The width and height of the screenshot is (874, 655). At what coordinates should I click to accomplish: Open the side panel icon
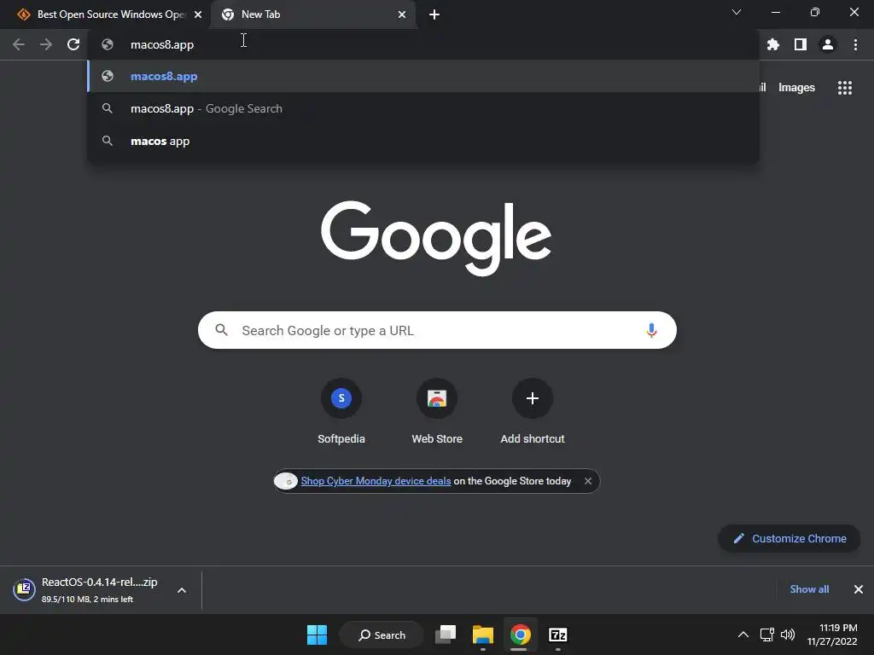coord(800,44)
